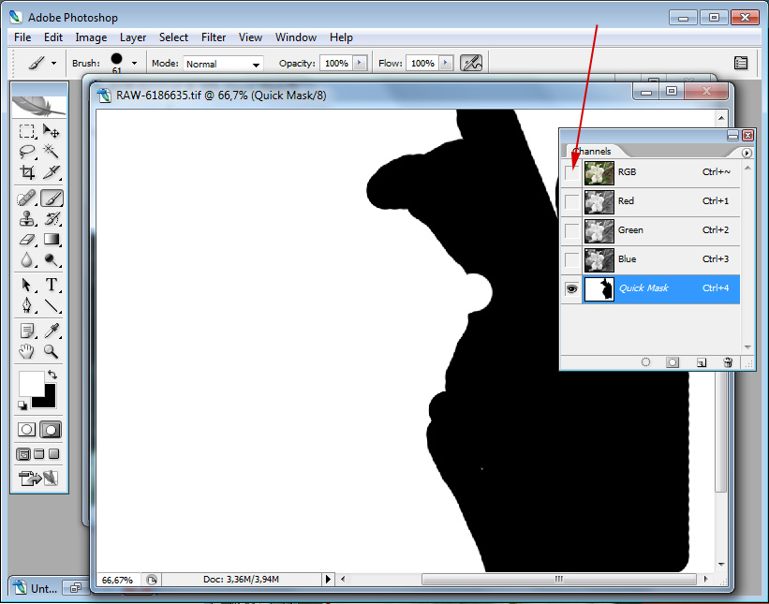Select the Gradient tool
Screen dimensions: 769x604
[51, 239]
